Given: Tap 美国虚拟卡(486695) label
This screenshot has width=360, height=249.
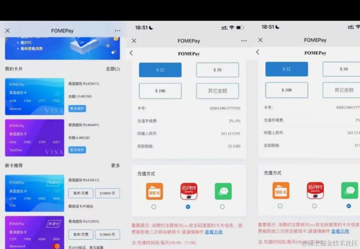Looking at the screenshot, I should click(x=84, y=125).
